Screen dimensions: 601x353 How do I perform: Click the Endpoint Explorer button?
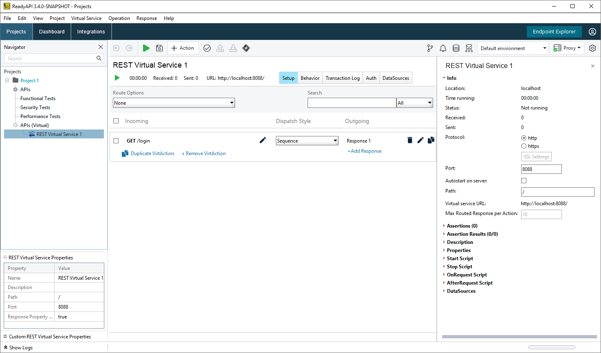(554, 31)
